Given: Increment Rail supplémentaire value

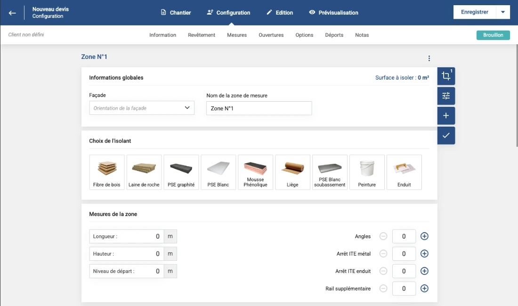Looking at the screenshot, I should click(424, 289).
